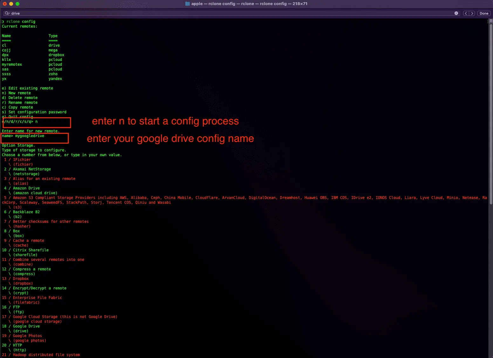Click the '(google cloud storage)' identifier line
Image resolution: width=493 pixels, height=358 pixels.
coord(35,322)
